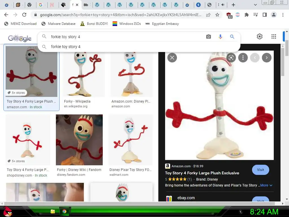Click the Toy Story 4 Forky Large Plush Exclusive title
This screenshot has height=217, width=289.
tap(202, 173)
